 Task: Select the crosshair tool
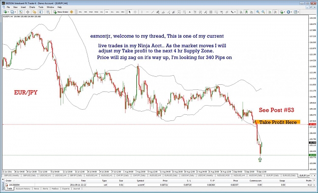[135, 12]
